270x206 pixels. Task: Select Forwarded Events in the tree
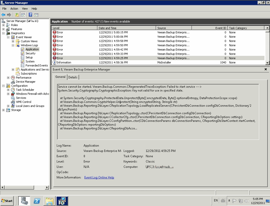[37, 65]
